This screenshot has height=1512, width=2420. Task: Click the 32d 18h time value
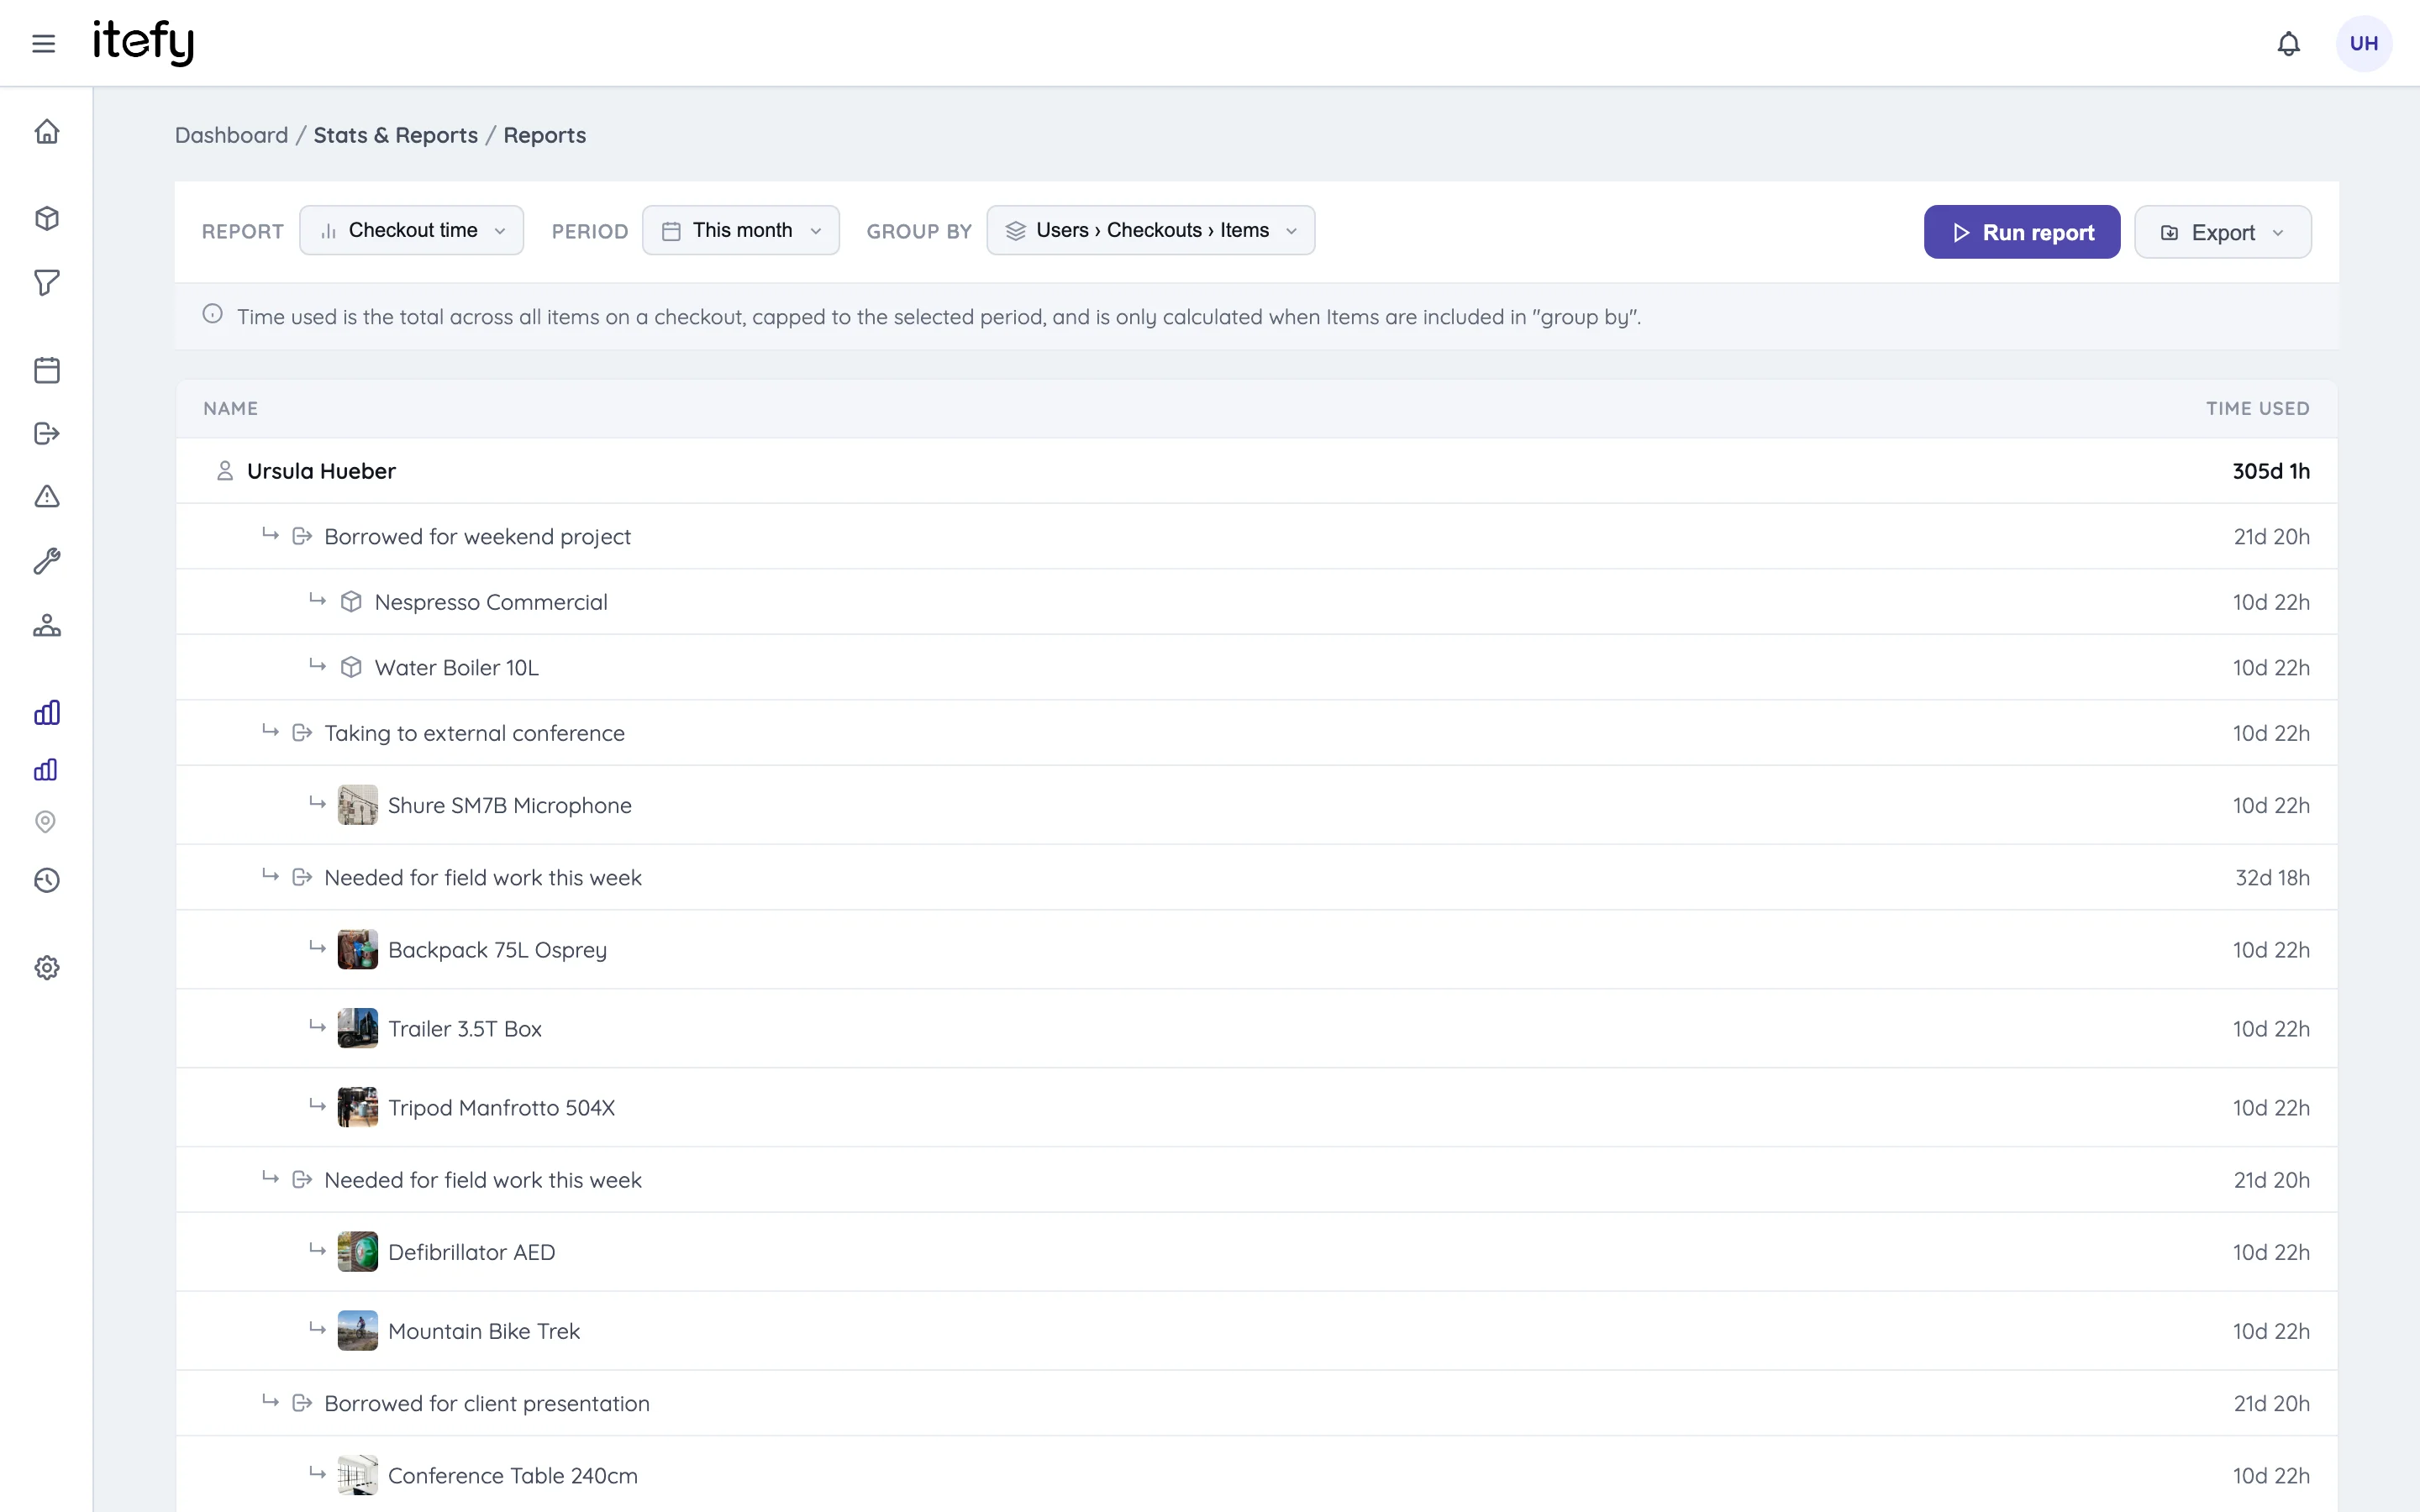(2272, 878)
